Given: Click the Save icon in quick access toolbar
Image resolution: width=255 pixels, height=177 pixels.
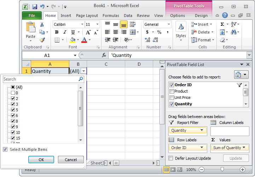Looking at the screenshot, I should (x=34, y=7).
